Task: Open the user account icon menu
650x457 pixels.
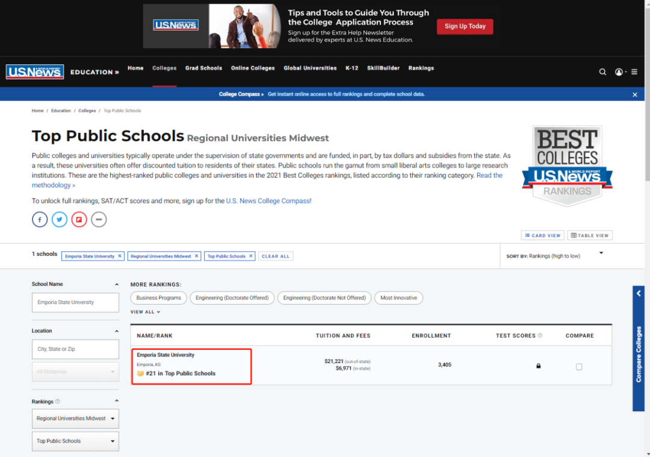Action: [x=619, y=72]
